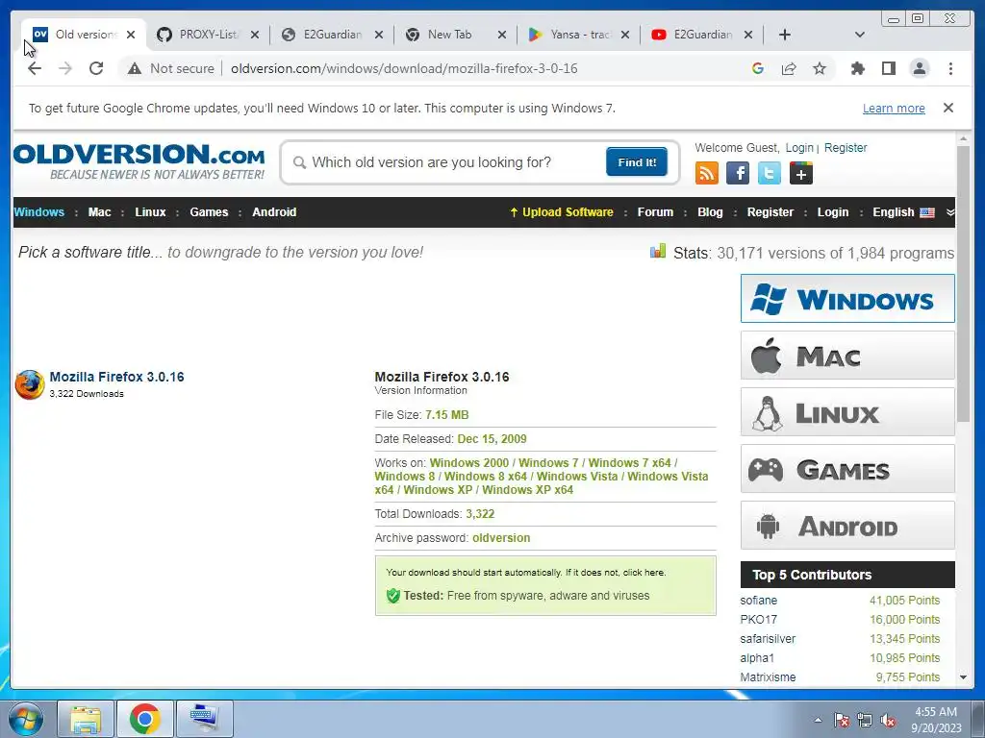Click the page scrollbar down arrow

click(x=963, y=677)
